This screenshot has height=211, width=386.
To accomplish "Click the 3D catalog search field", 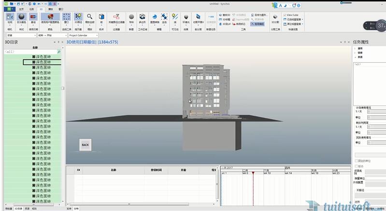I will pos(30,51).
